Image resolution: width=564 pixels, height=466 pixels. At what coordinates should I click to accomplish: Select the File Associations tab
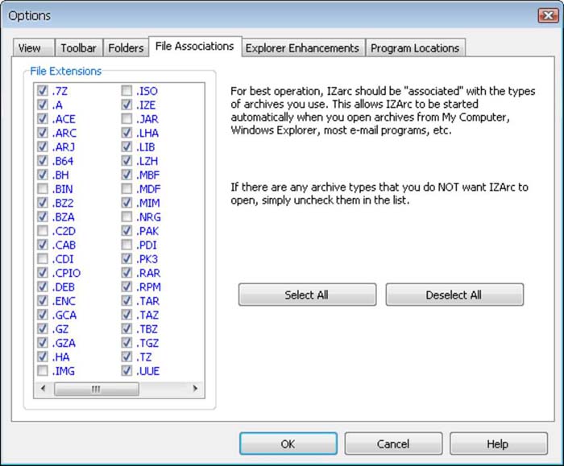(195, 47)
